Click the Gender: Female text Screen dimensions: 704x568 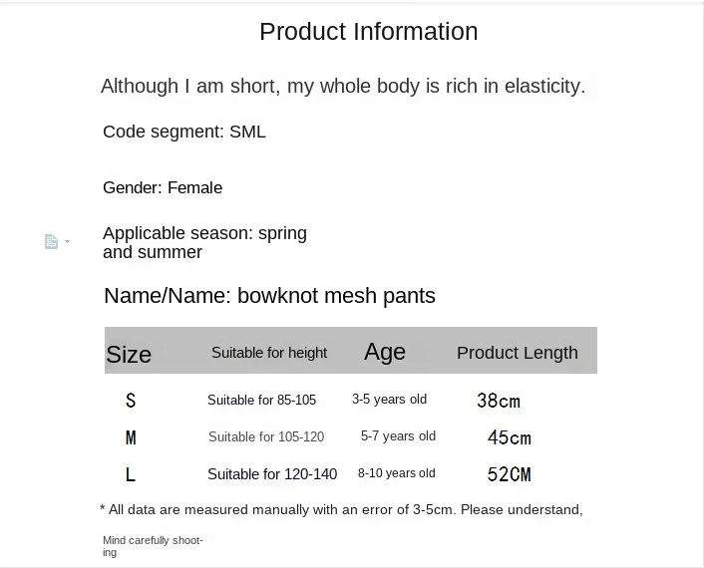coord(163,187)
